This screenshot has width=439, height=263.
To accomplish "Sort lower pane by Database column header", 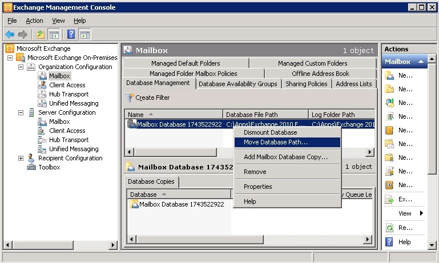I will point(179,194).
